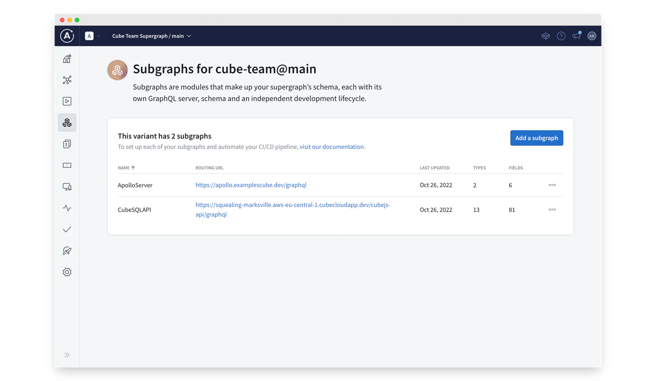Image resolution: width=656 pixels, height=381 pixels.
Task: Select the CubeSQLAPI subgraph name
Action: [x=134, y=210]
